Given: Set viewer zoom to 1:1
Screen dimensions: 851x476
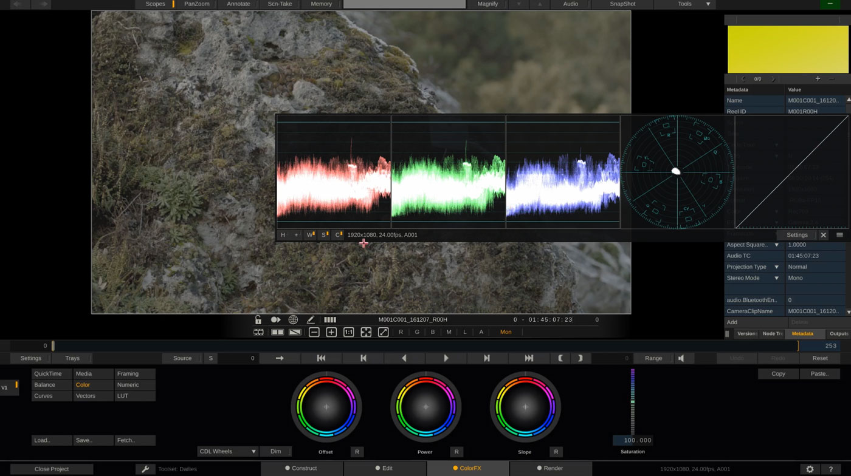Looking at the screenshot, I should click(349, 332).
